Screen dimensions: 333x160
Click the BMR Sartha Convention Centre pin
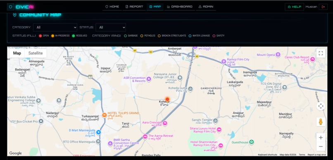(x=110, y=144)
